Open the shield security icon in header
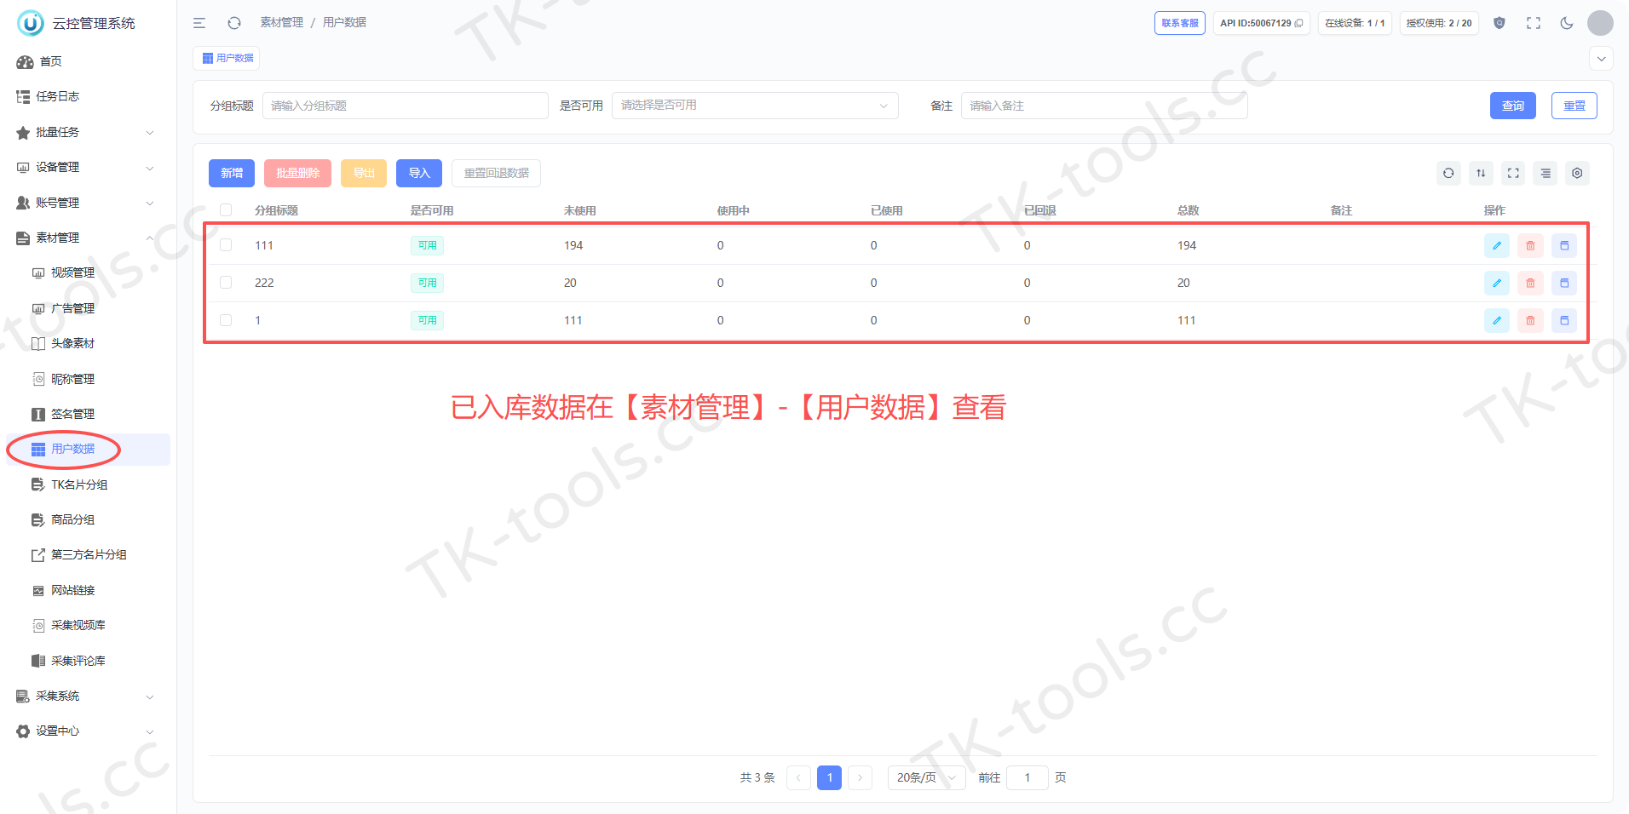The width and height of the screenshot is (1629, 814). (x=1499, y=23)
